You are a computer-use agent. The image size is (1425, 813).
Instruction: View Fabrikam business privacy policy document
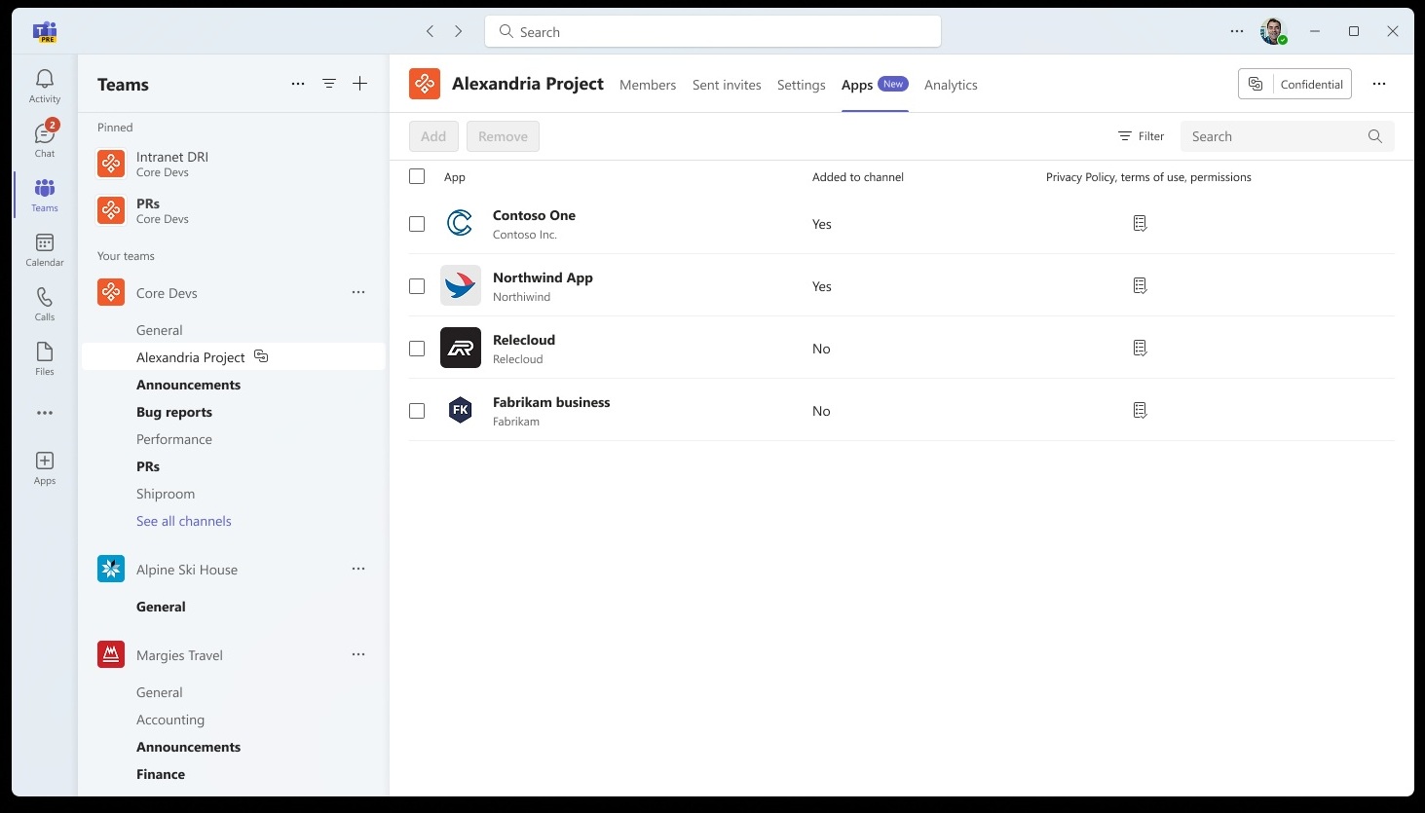click(x=1140, y=411)
